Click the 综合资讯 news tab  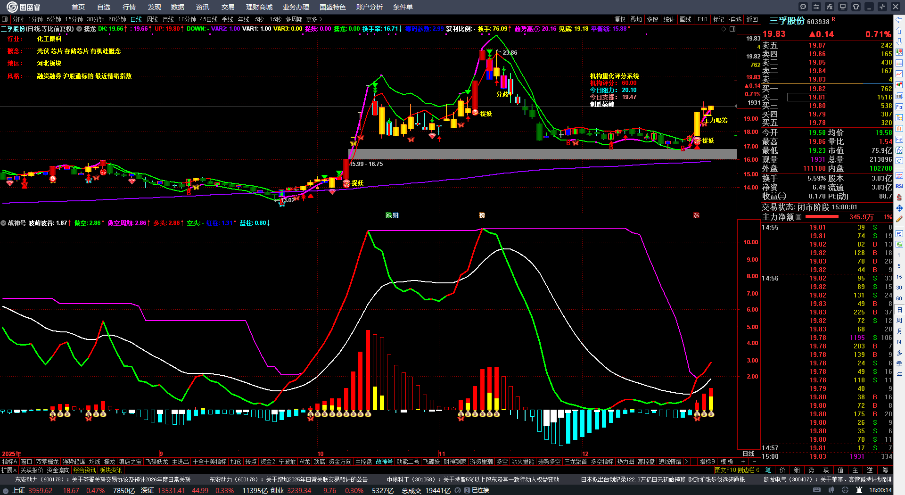[x=84, y=470]
